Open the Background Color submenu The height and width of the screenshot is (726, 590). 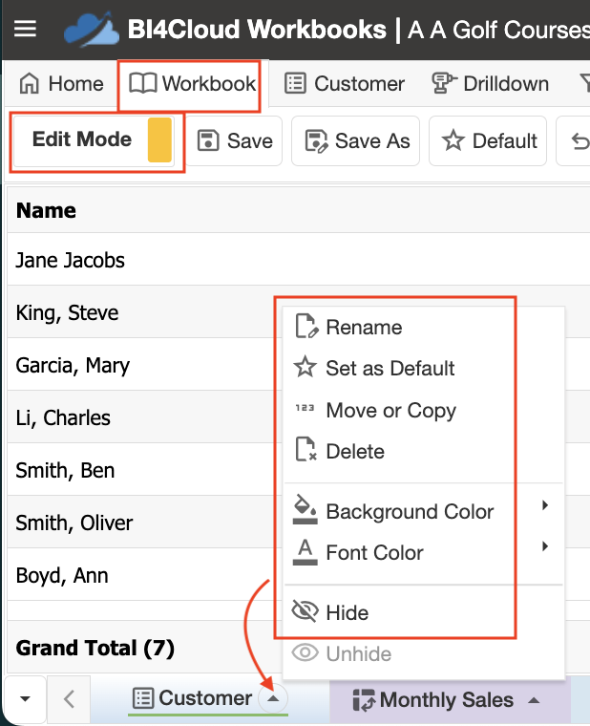(424, 511)
